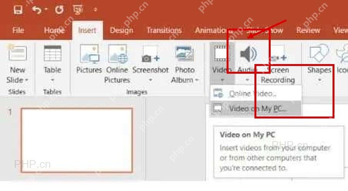Image resolution: width=348 pixels, height=191 pixels.
Task: Toggle the Video dropdown arrow
Action: click(222, 80)
